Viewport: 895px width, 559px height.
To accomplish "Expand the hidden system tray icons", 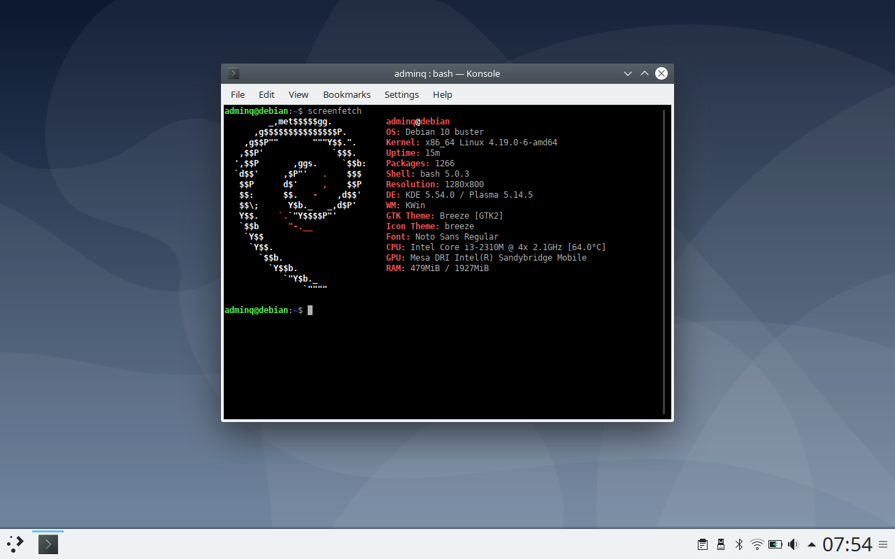I will coord(812,544).
